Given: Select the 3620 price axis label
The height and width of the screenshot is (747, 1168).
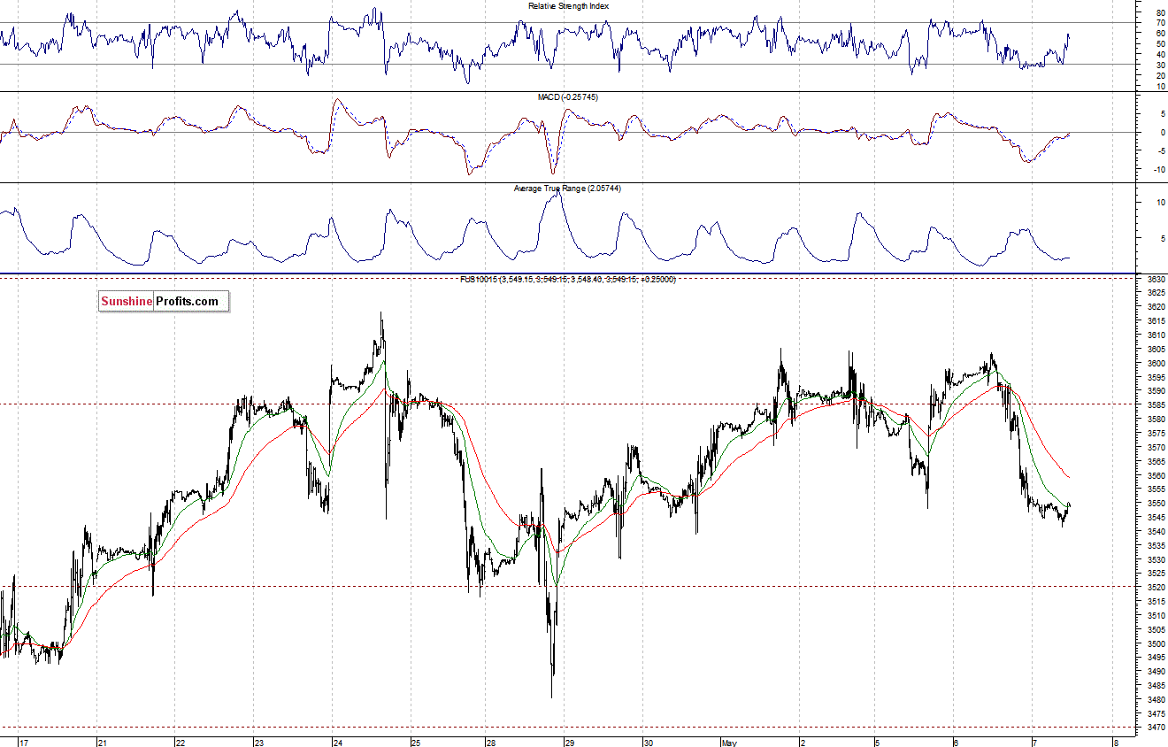Looking at the screenshot, I should coord(1156,307).
